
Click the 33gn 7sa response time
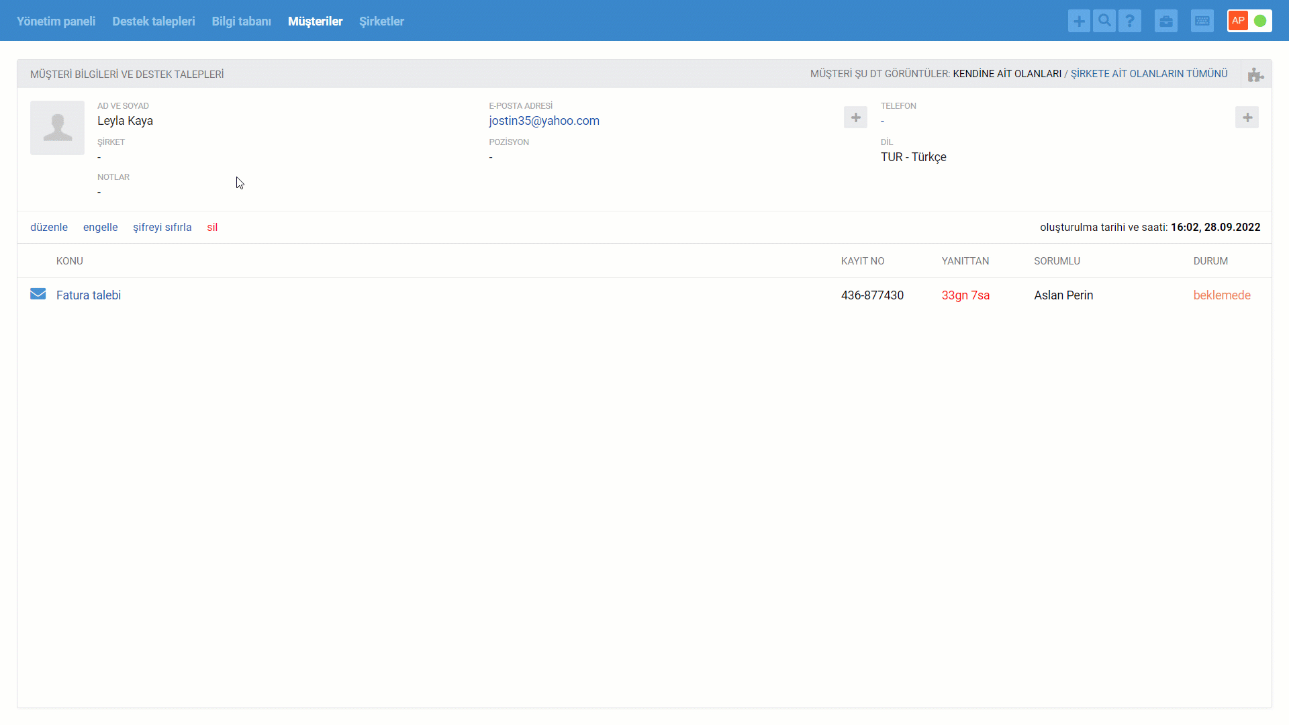(x=965, y=295)
